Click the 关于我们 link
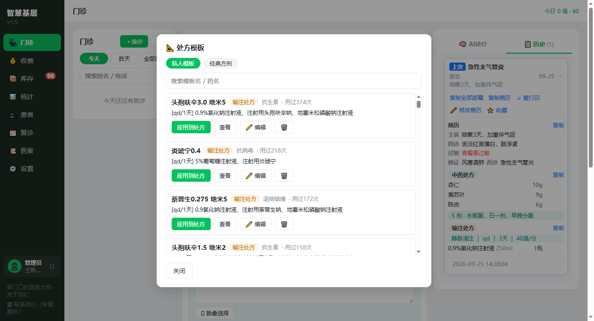Image resolution: width=594 pixels, height=321 pixels. coord(18,294)
